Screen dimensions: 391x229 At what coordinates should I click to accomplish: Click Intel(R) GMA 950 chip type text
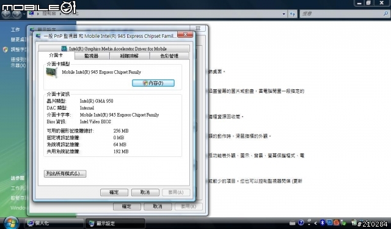click(97, 101)
